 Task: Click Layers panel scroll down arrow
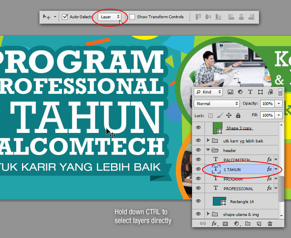pyautogui.click(x=281, y=216)
